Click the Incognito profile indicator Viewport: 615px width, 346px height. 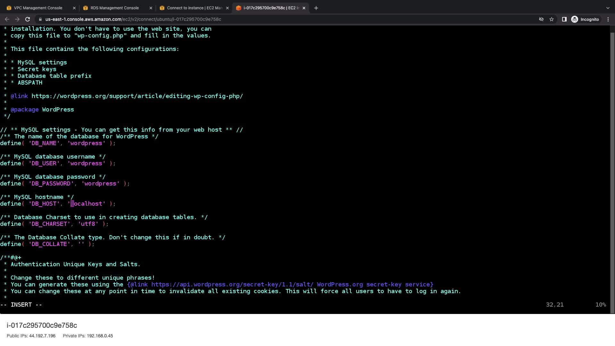(585, 19)
